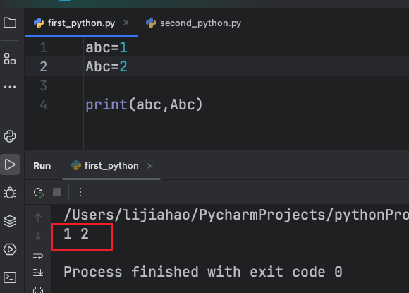Open the Python Packages layers icon

(10, 221)
